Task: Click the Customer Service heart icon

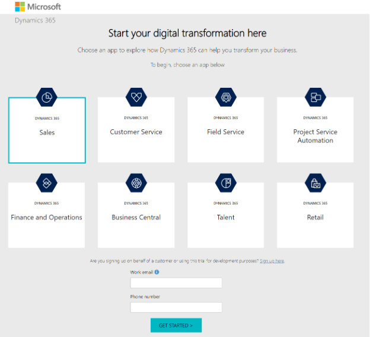Action: (x=136, y=97)
